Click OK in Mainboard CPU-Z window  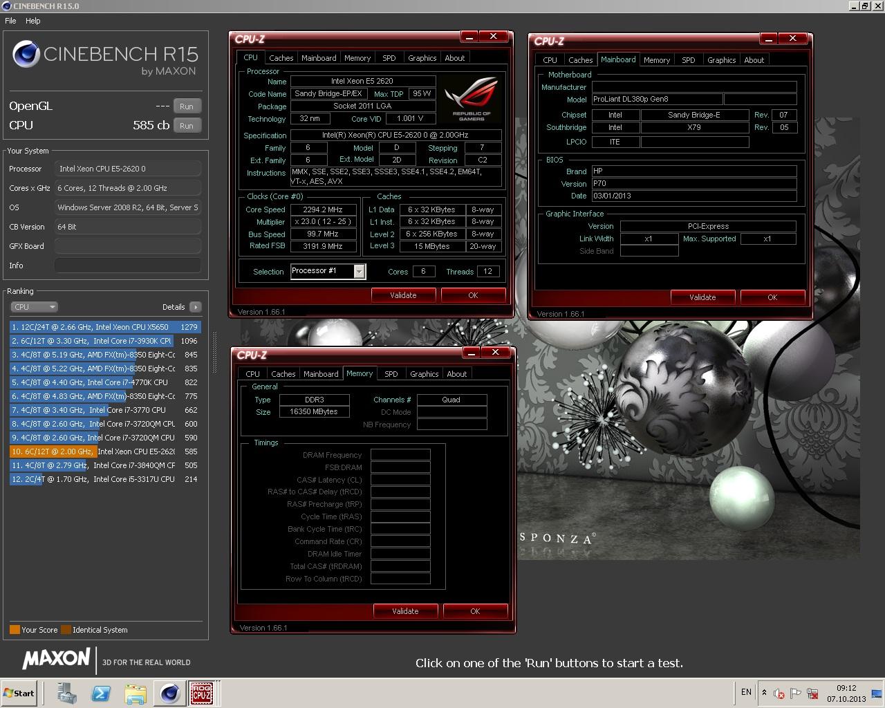pos(772,297)
